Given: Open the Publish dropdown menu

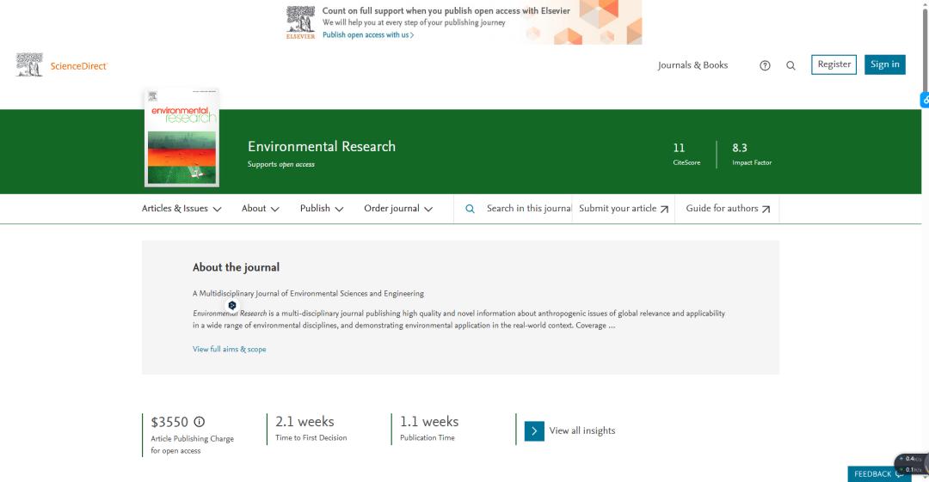Looking at the screenshot, I should tap(321, 209).
